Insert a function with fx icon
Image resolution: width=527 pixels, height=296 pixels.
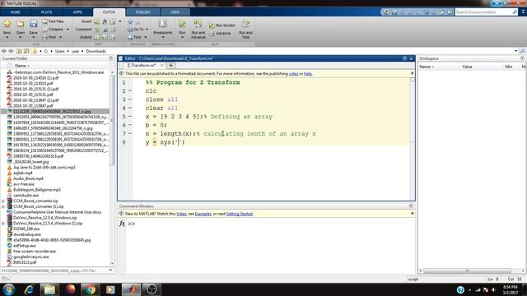(105, 21)
